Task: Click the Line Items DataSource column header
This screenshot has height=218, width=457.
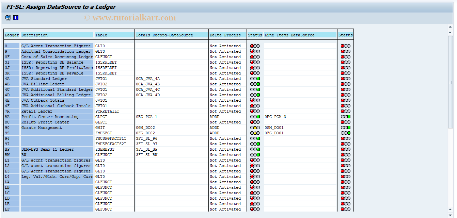Action: coord(300,35)
